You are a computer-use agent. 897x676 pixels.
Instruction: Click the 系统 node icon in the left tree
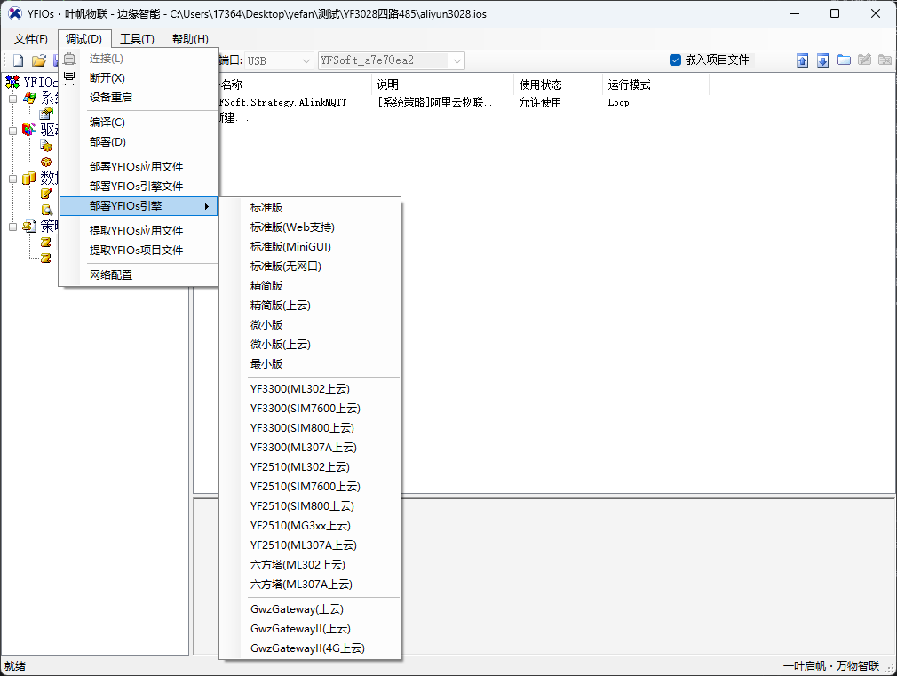pyautogui.click(x=31, y=98)
